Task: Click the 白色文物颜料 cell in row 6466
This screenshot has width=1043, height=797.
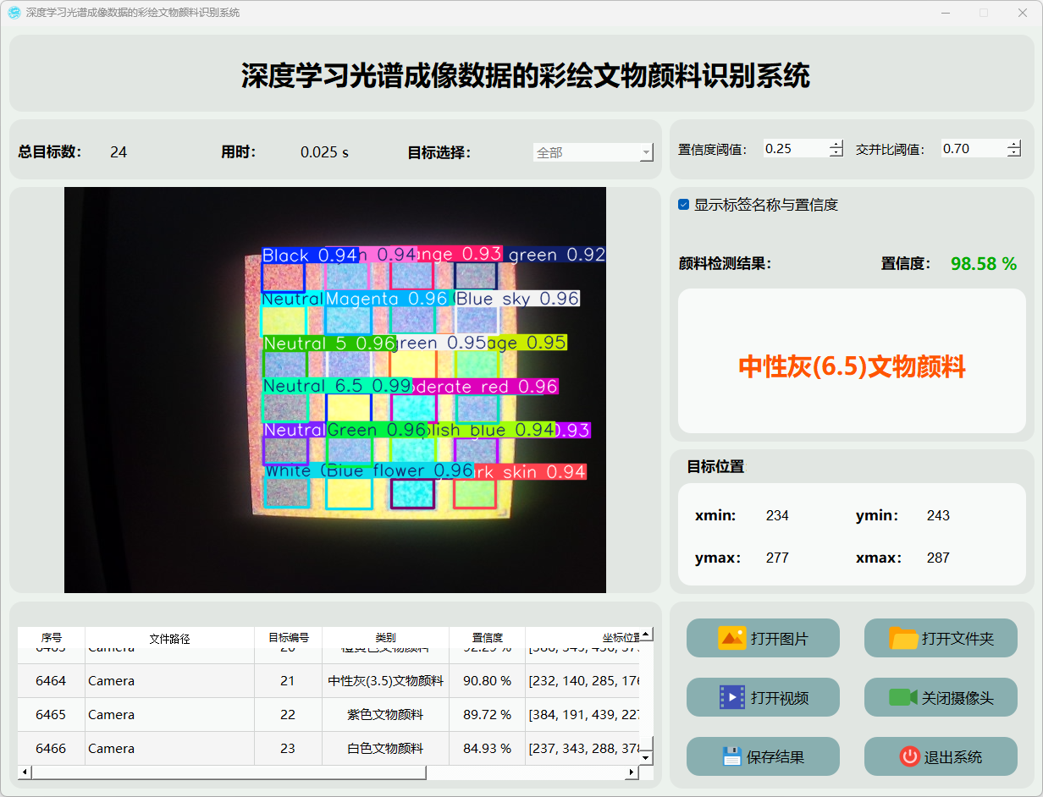Action: 385,748
